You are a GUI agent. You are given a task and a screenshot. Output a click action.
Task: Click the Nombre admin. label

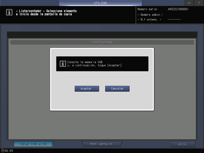pyautogui.click(x=150, y=15)
